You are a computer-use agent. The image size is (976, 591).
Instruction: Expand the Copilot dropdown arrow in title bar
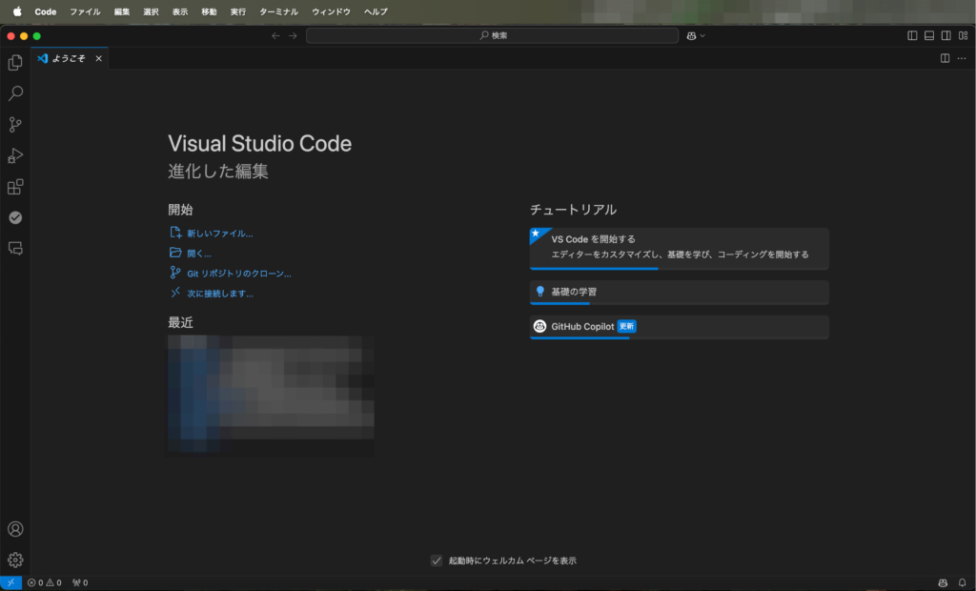pyautogui.click(x=703, y=35)
